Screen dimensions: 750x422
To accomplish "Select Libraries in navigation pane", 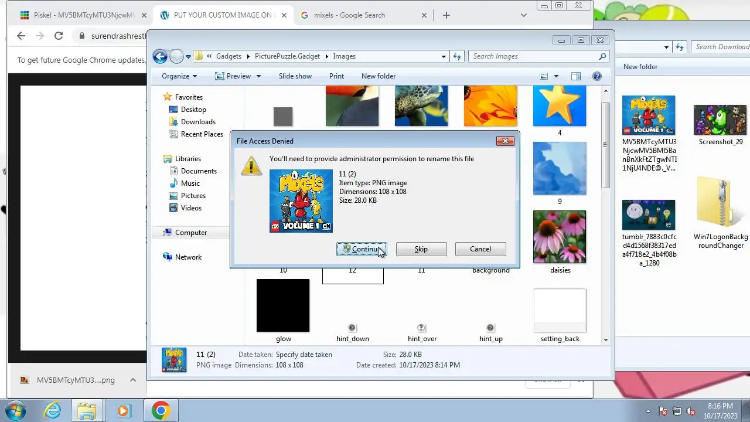I will tap(187, 159).
